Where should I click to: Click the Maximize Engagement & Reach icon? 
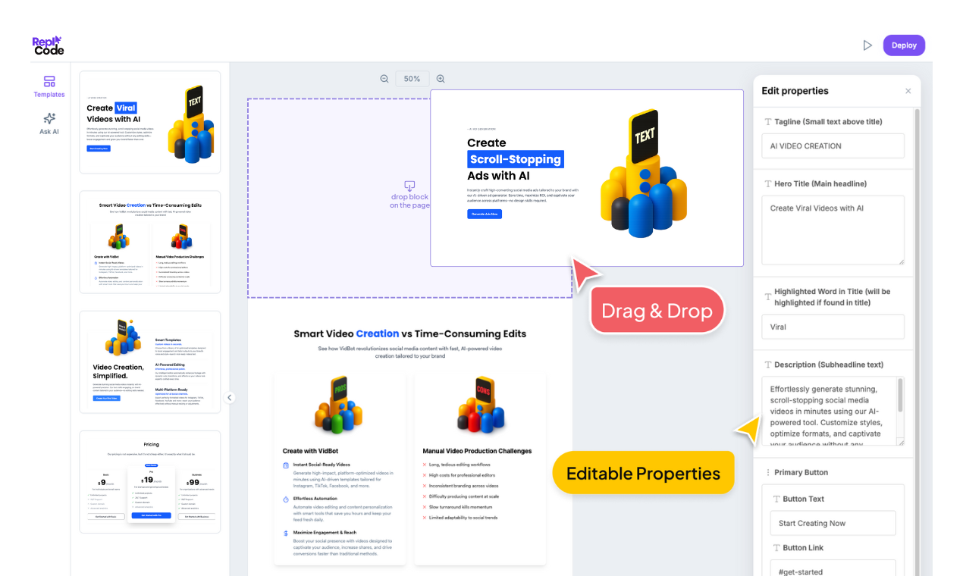point(286,534)
